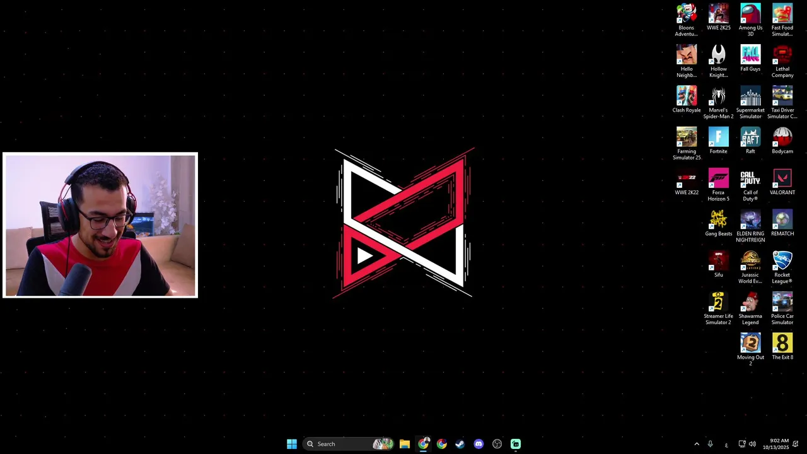Click the VALORANT desktop icon
807x454 pixels.
pos(782,182)
